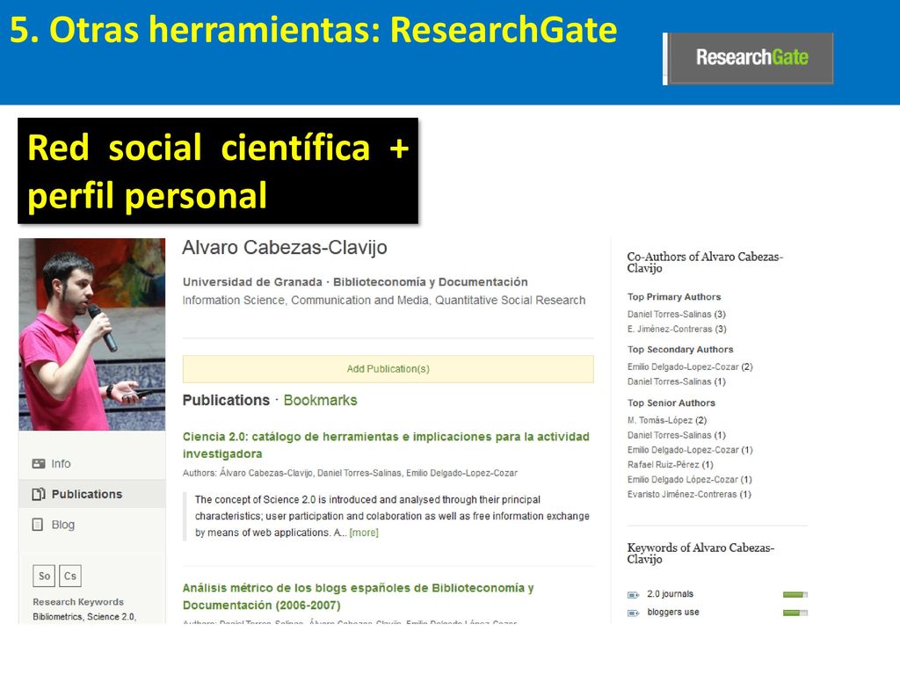This screenshot has width=900, height=675.
Task: Click the Co-Authors of Alvaro Cabezas-Clavijo heading
Action: coord(705,262)
